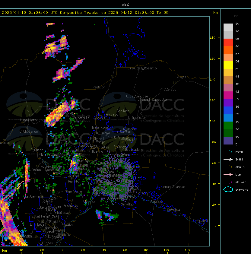The height and width of the screenshot is (254, 251).
Task: Click the 'current' legend label
Action: coord(242,190)
